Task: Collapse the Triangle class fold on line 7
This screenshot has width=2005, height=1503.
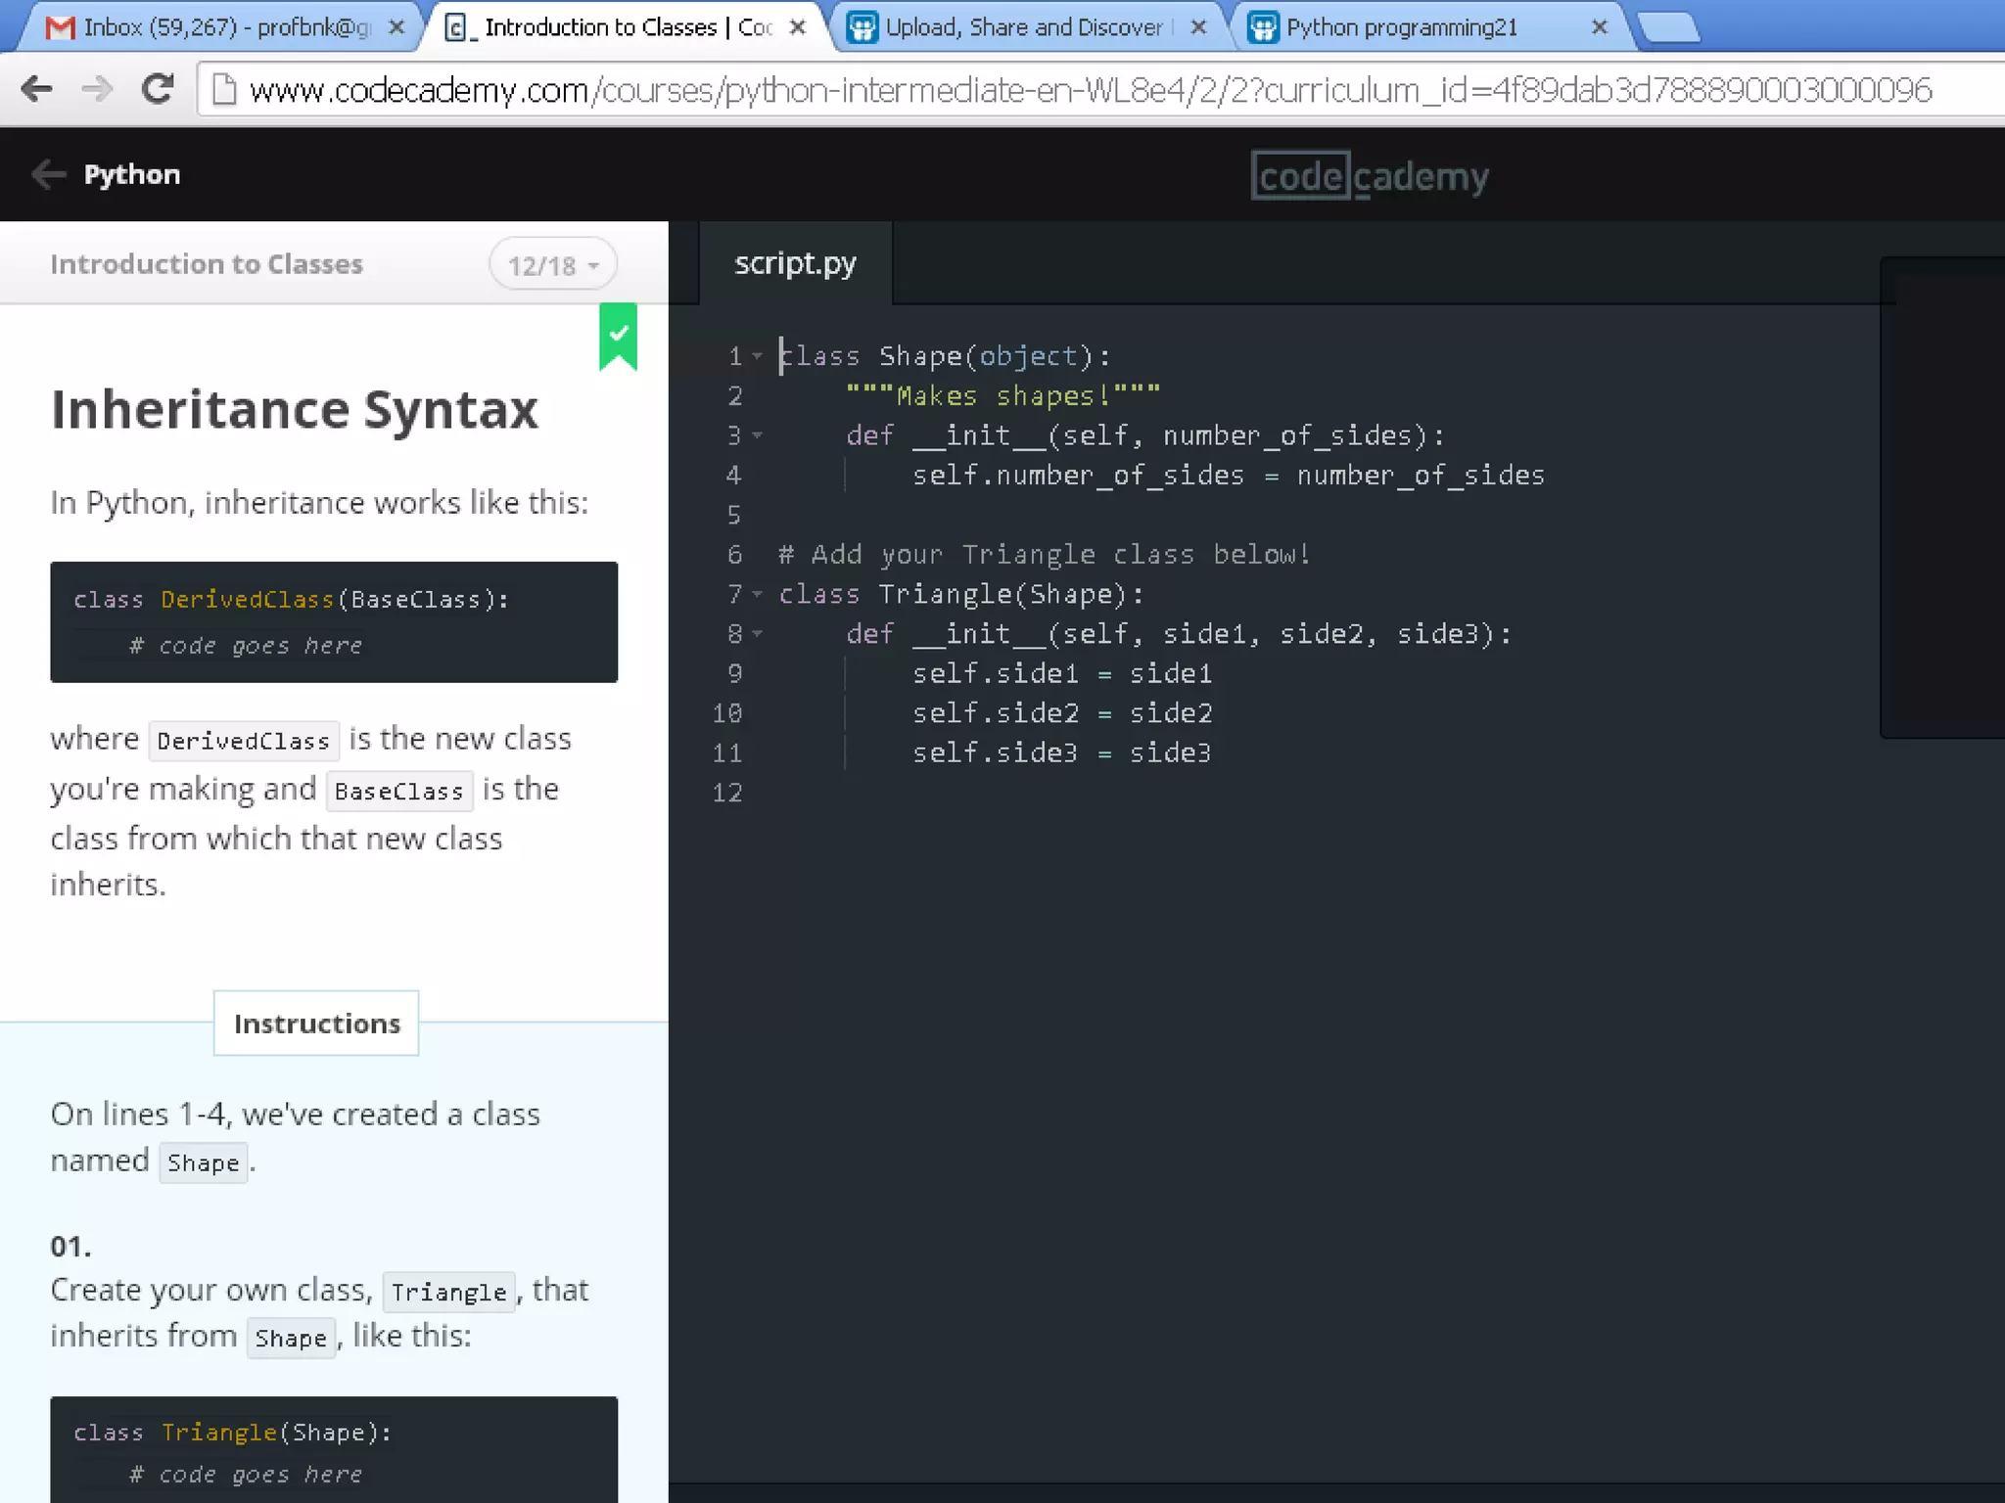Action: click(757, 594)
